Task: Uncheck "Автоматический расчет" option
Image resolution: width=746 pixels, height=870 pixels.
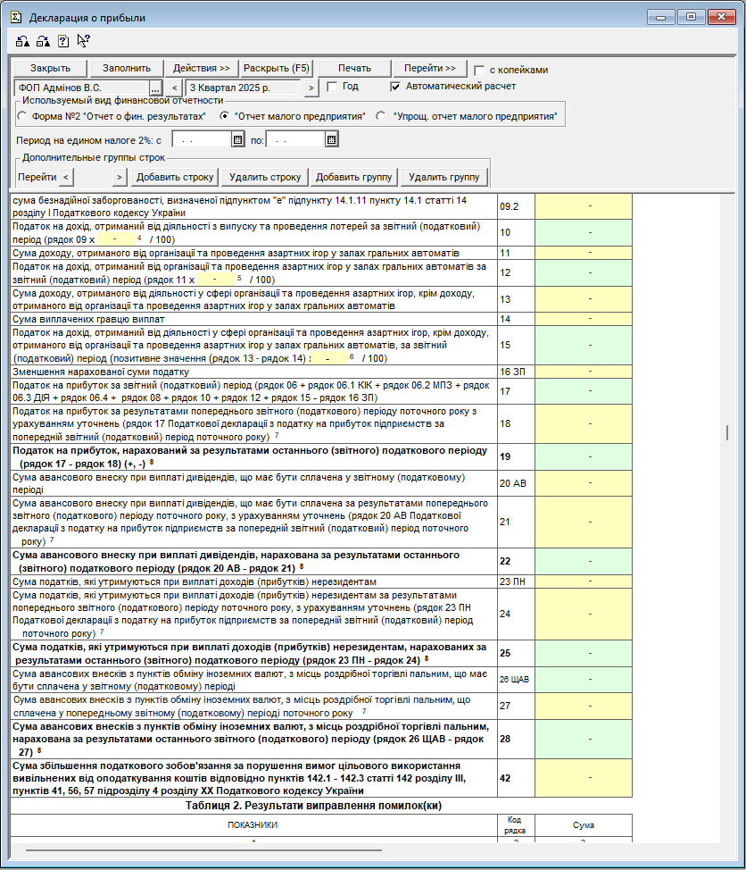Action: coord(395,87)
